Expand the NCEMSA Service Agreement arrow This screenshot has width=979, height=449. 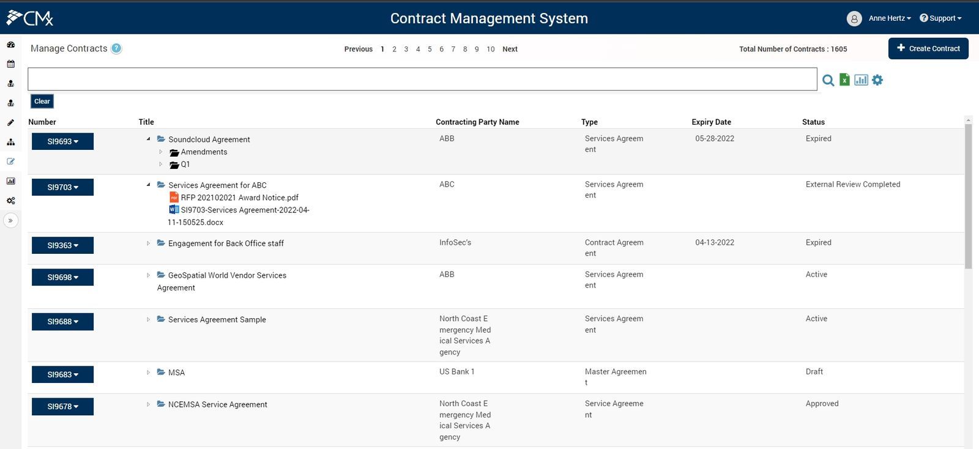tap(148, 404)
